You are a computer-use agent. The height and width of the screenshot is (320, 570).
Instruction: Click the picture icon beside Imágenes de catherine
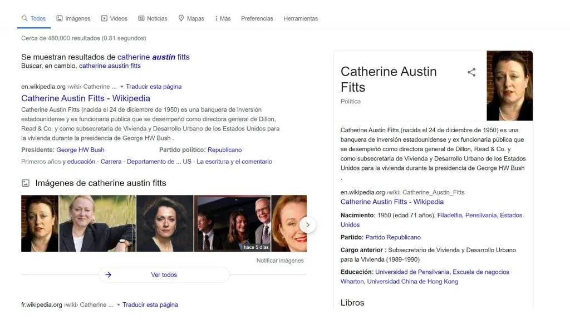(x=26, y=183)
